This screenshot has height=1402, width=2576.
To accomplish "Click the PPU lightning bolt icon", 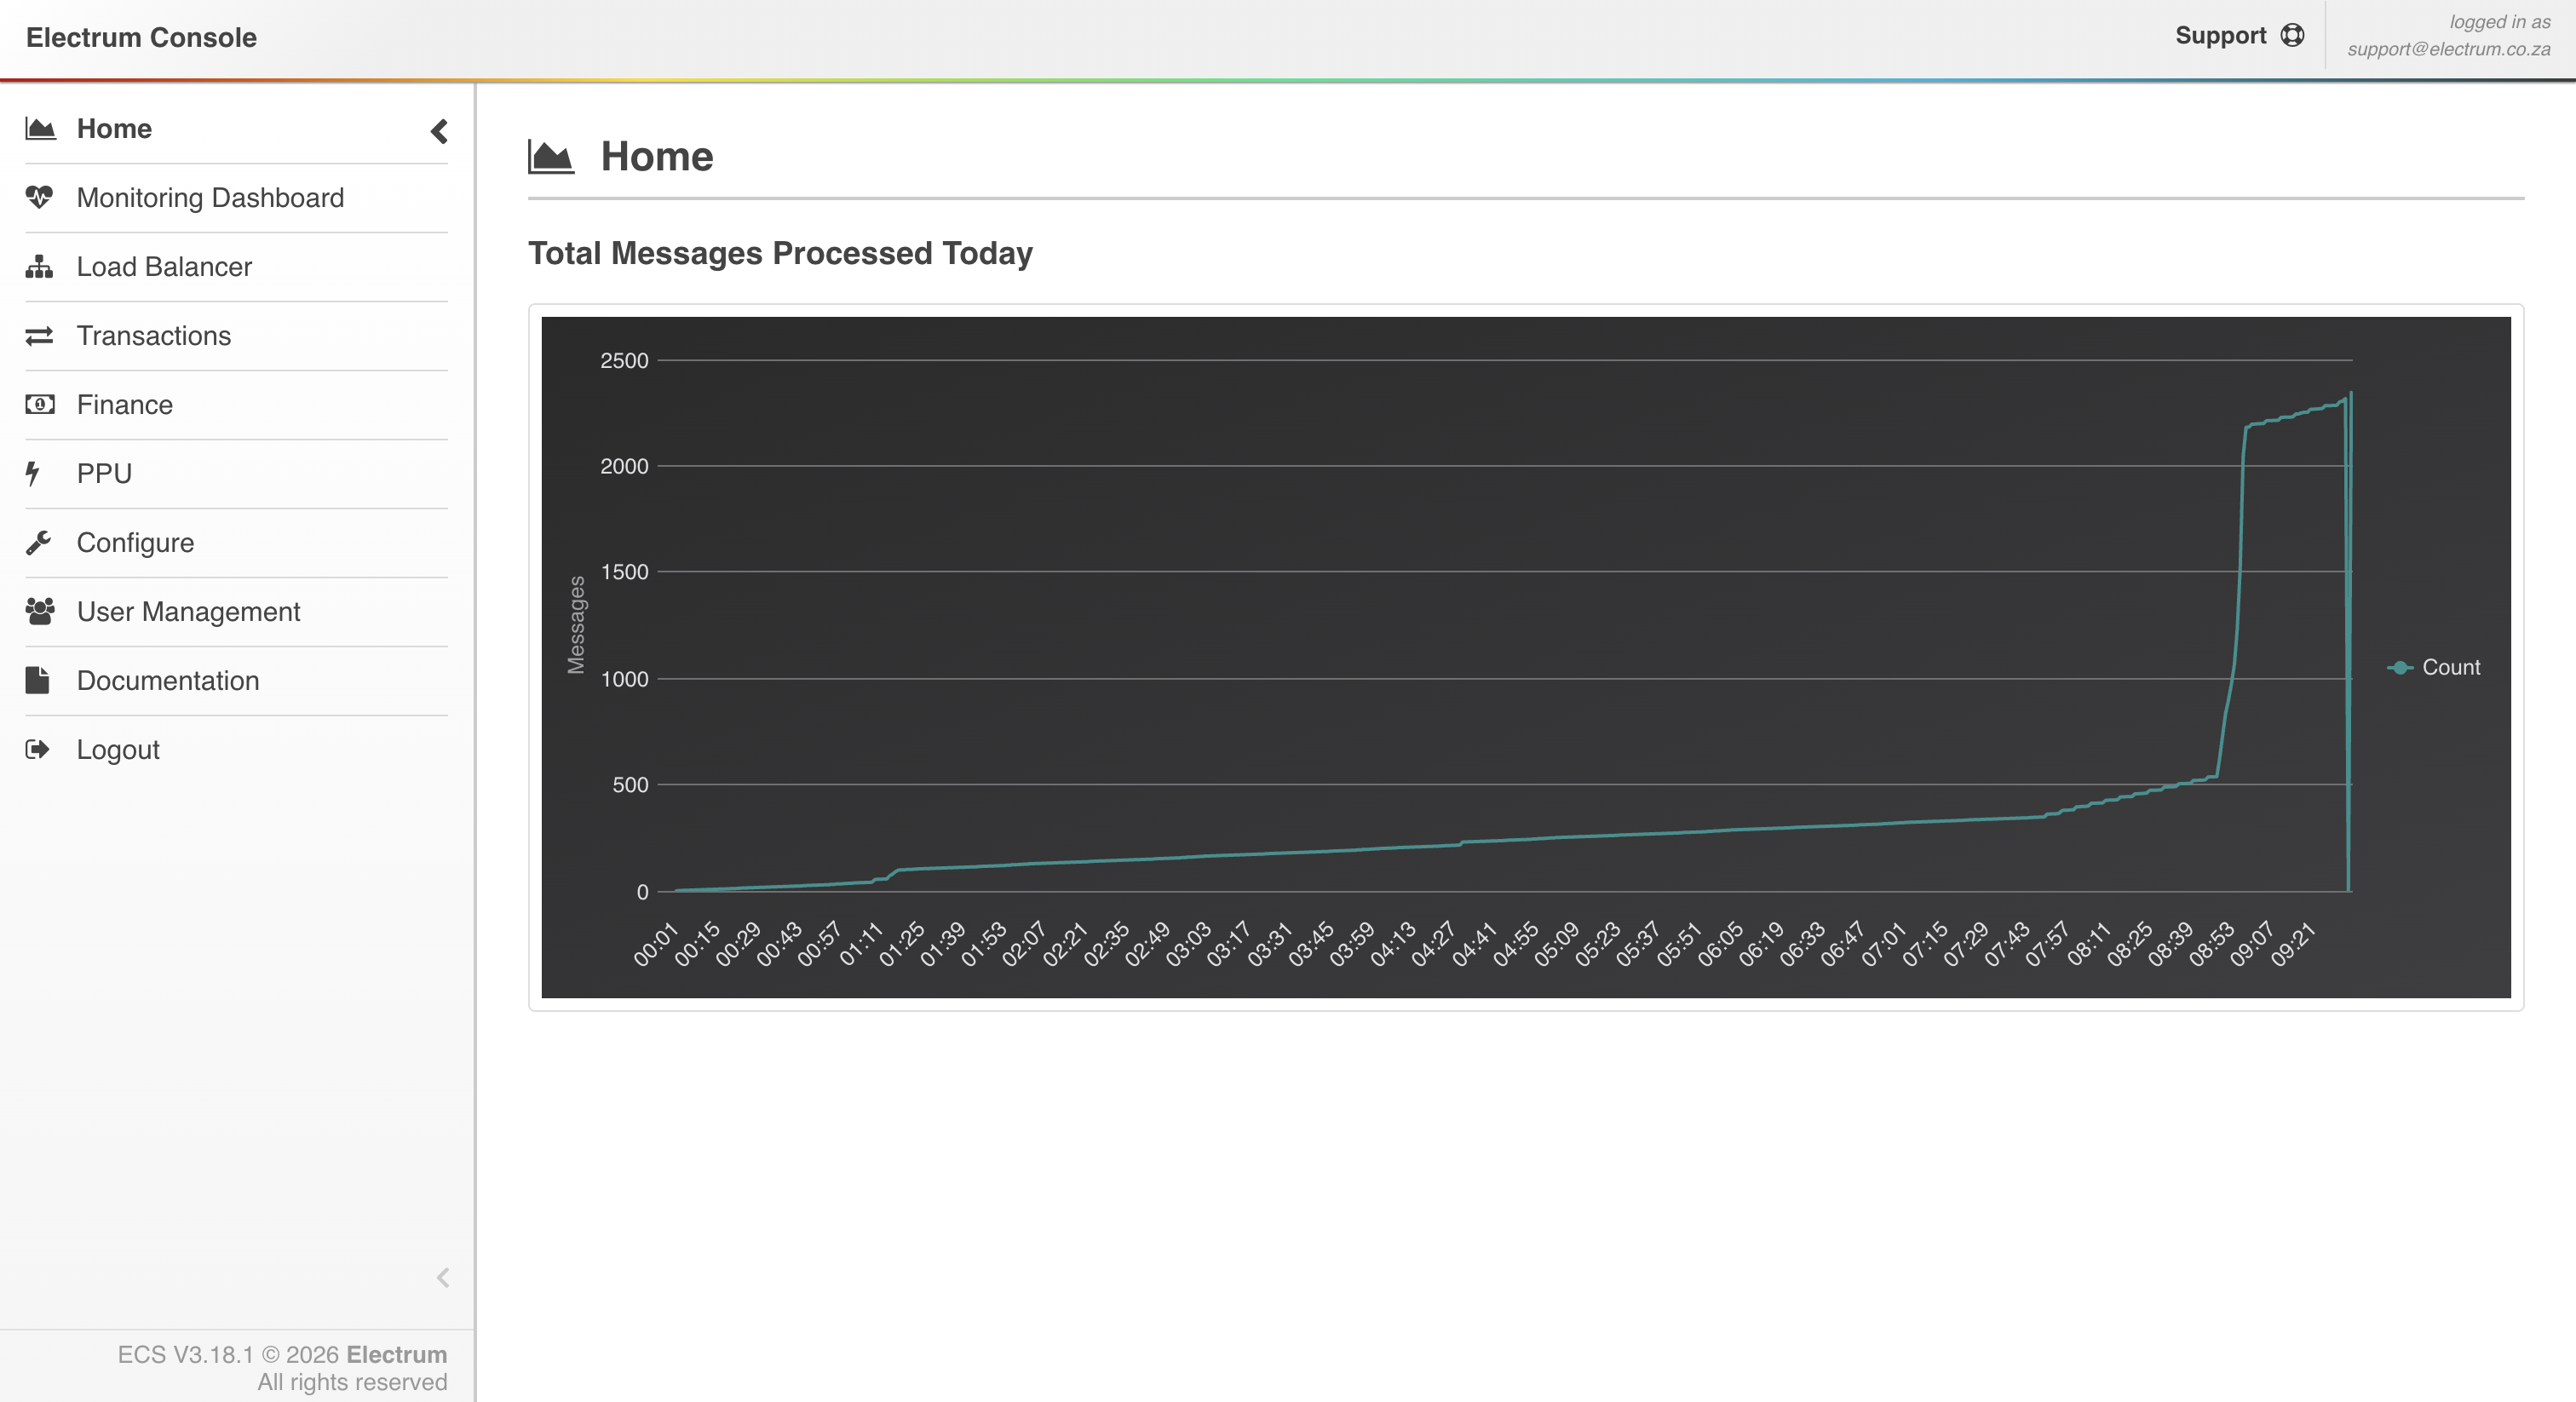I will click(33, 473).
